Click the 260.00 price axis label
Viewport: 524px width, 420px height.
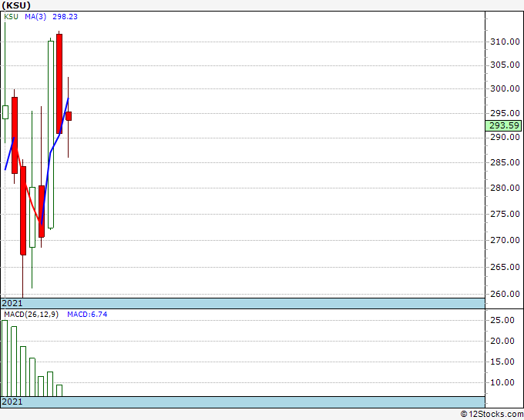(x=505, y=294)
